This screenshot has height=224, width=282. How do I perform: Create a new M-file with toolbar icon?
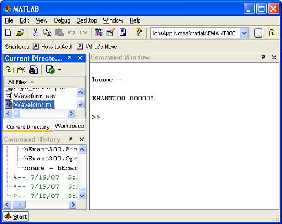pyautogui.click(x=8, y=32)
